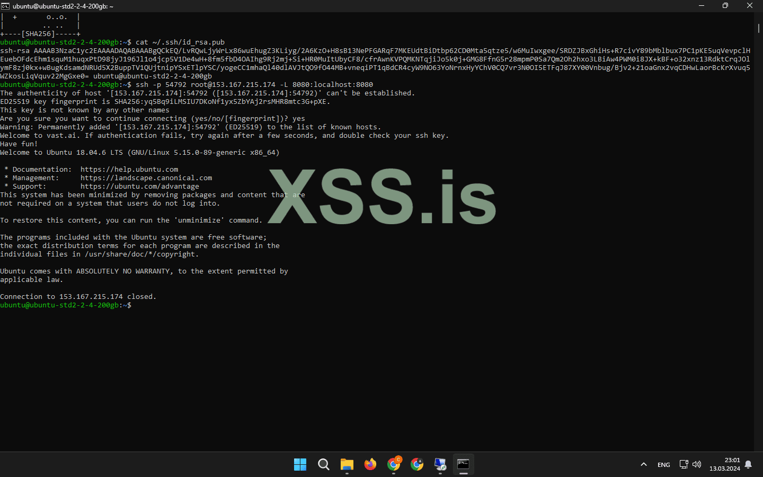Click the 'ED25519 key fingerprint is' line
The image size is (763, 477).
tap(165, 102)
